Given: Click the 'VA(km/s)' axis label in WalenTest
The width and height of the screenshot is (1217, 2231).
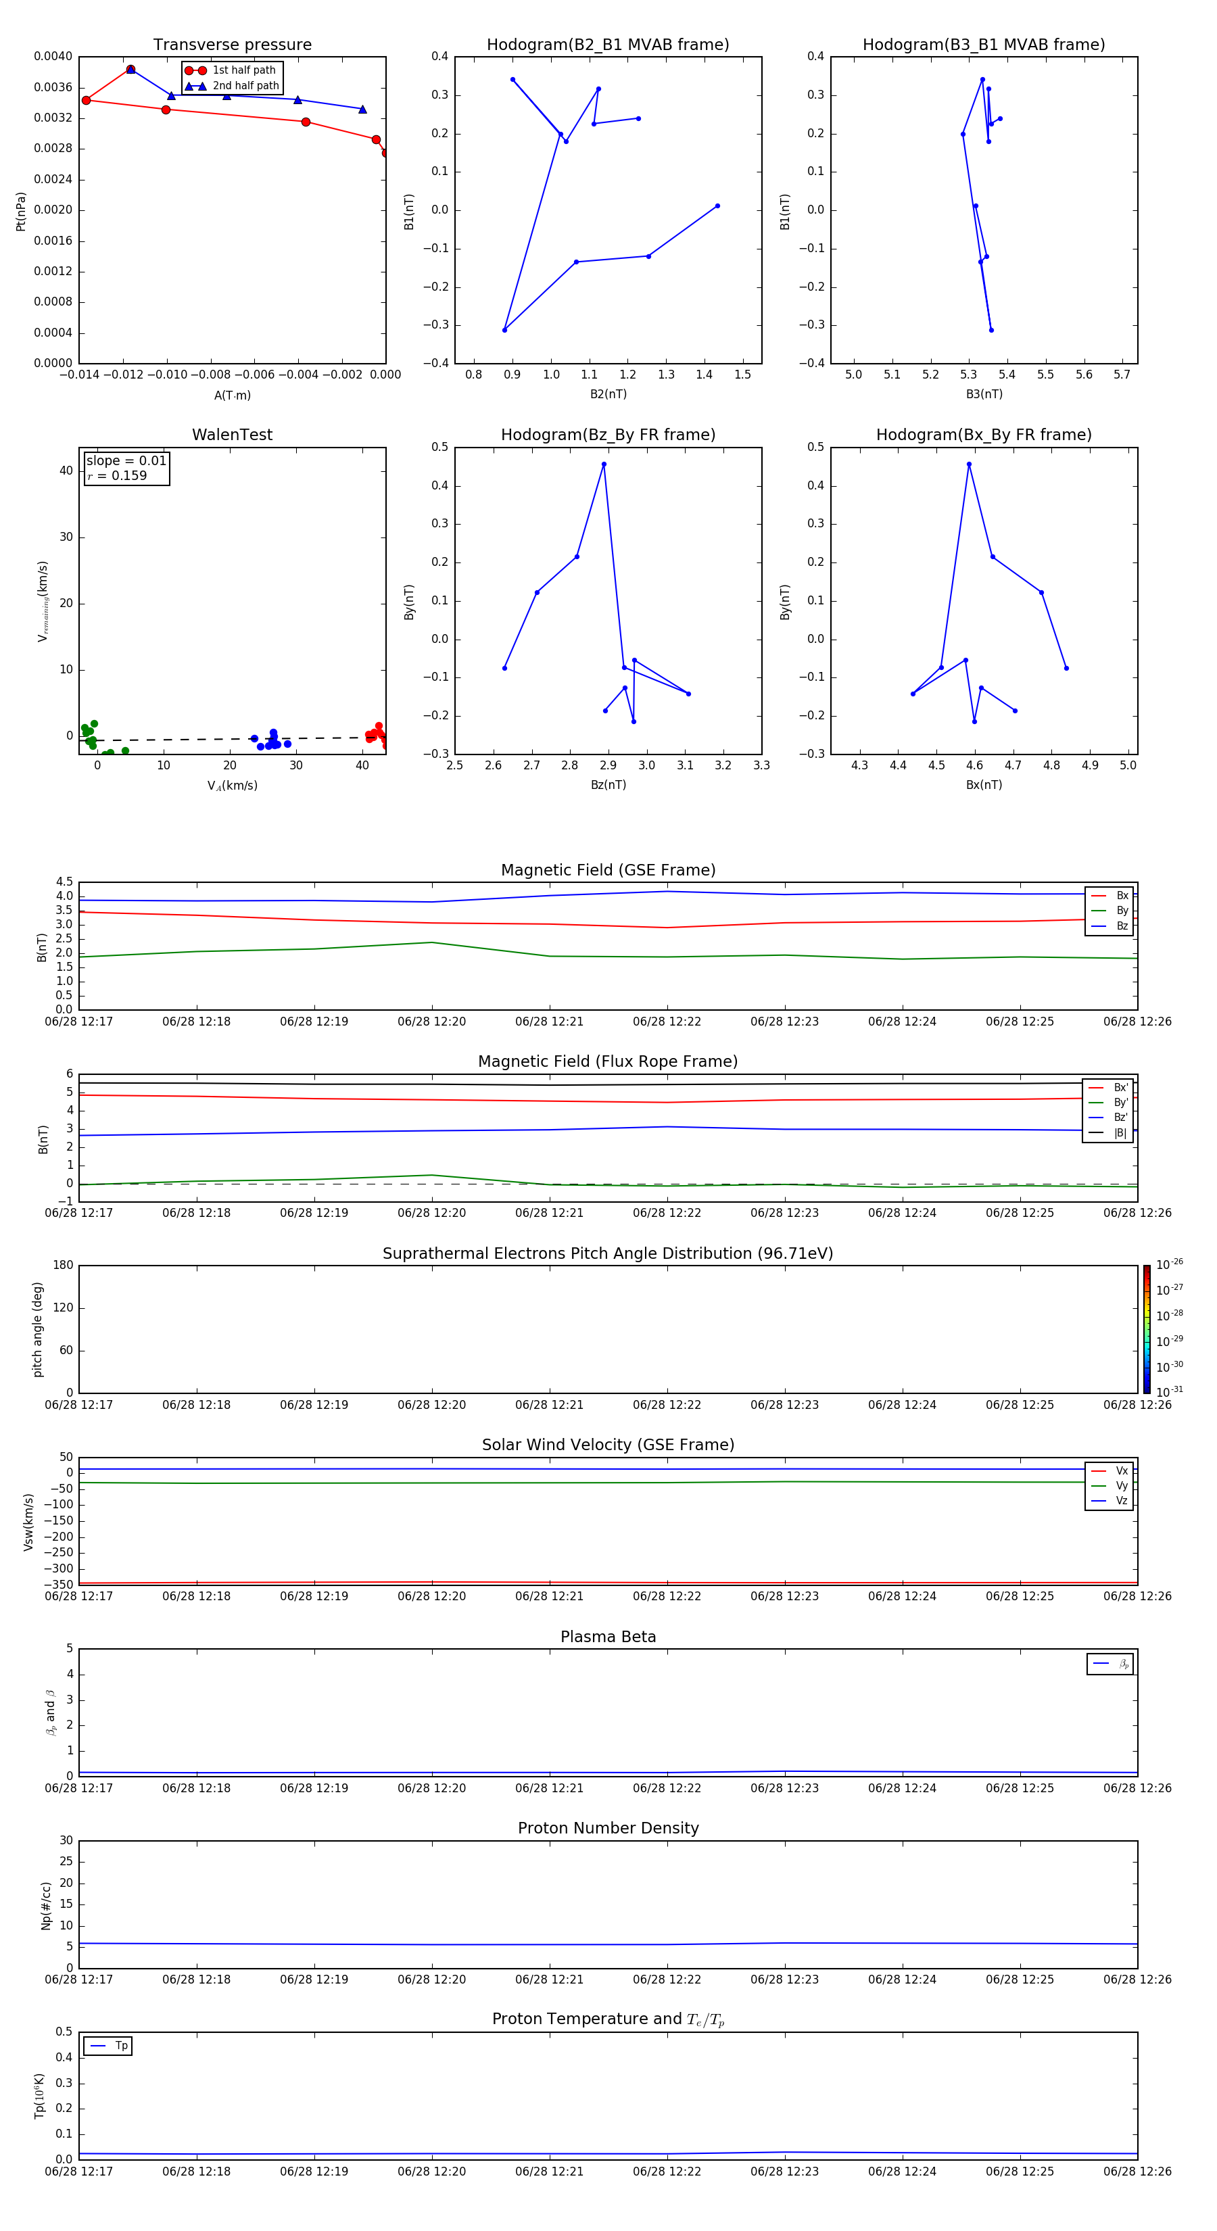Looking at the screenshot, I should tap(232, 786).
